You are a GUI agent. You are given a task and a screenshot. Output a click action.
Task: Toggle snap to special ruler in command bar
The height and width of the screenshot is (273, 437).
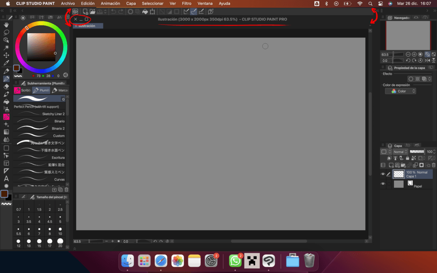194,11
